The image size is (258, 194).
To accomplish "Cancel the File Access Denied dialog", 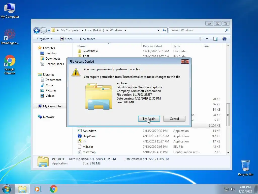I will [174, 119].
